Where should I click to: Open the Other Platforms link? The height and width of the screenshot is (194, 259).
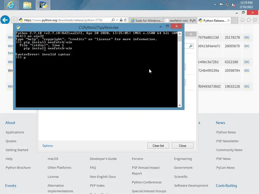click(59, 168)
